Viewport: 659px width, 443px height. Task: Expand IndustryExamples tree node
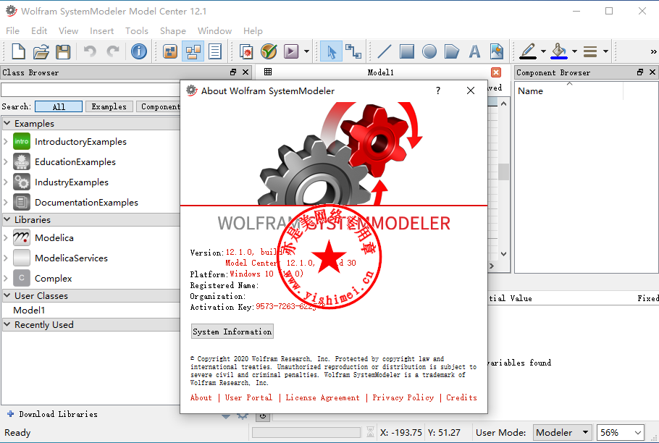pos(6,182)
